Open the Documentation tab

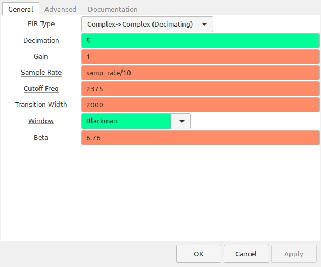coord(112,9)
